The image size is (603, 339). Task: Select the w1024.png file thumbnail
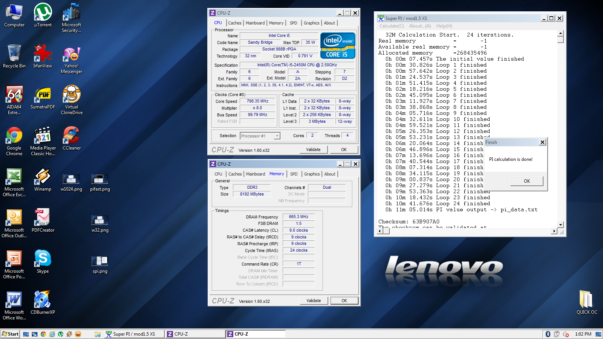point(71,183)
